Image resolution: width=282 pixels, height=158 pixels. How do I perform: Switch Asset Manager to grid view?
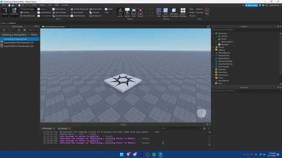25,30
